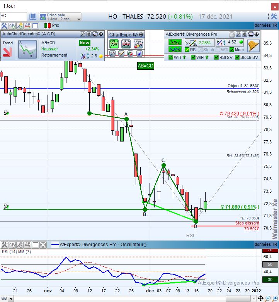The height and width of the screenshot is (302, 279).
Task: Click the horizontal scrollbar left arrow
Action: (11, 299)
